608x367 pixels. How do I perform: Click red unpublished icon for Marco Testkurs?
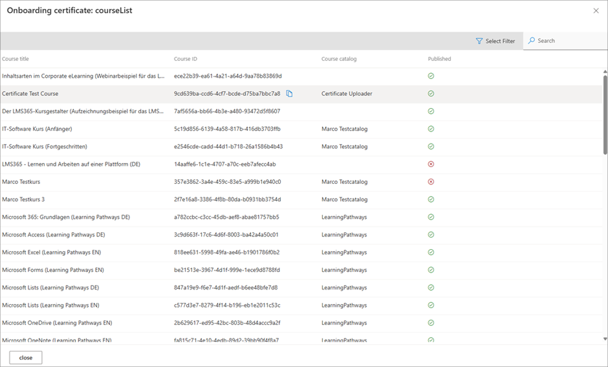click(431, 182)
